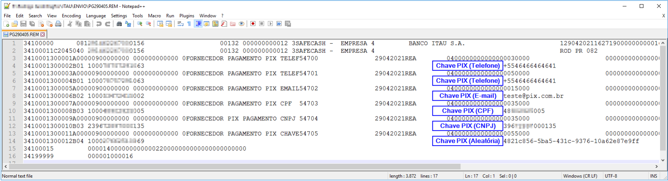Toggle the file Monitoring eye icon

(x=241, y=24)
